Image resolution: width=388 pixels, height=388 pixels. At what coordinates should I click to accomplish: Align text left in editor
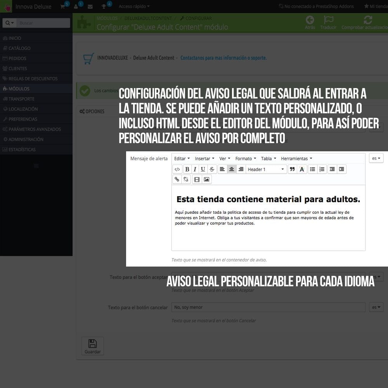click(222, 169)
